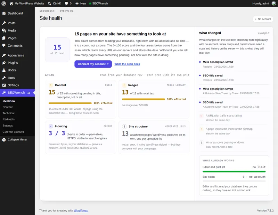
Task: Click the Settings sliders icon in sidebar
Action: coord(4,85)
